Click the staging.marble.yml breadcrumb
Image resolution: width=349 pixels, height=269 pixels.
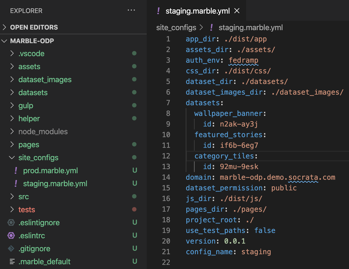pyautogui.click(x=251, y=27)
